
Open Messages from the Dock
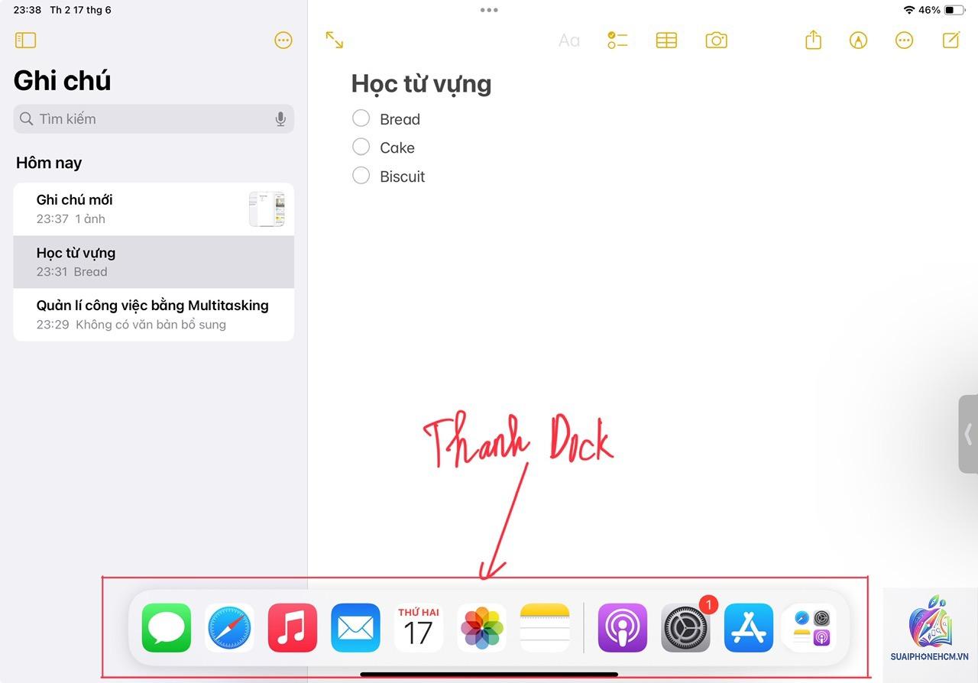[x=167, y=628]
